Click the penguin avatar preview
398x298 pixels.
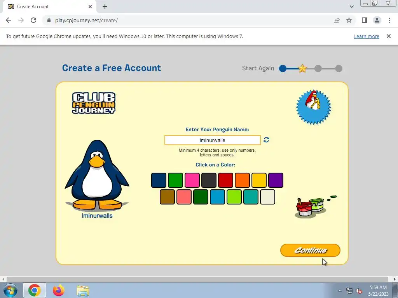click(x=97, y=175)
